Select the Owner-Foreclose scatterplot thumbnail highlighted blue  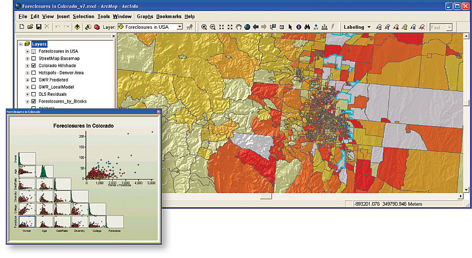(27, 222)
